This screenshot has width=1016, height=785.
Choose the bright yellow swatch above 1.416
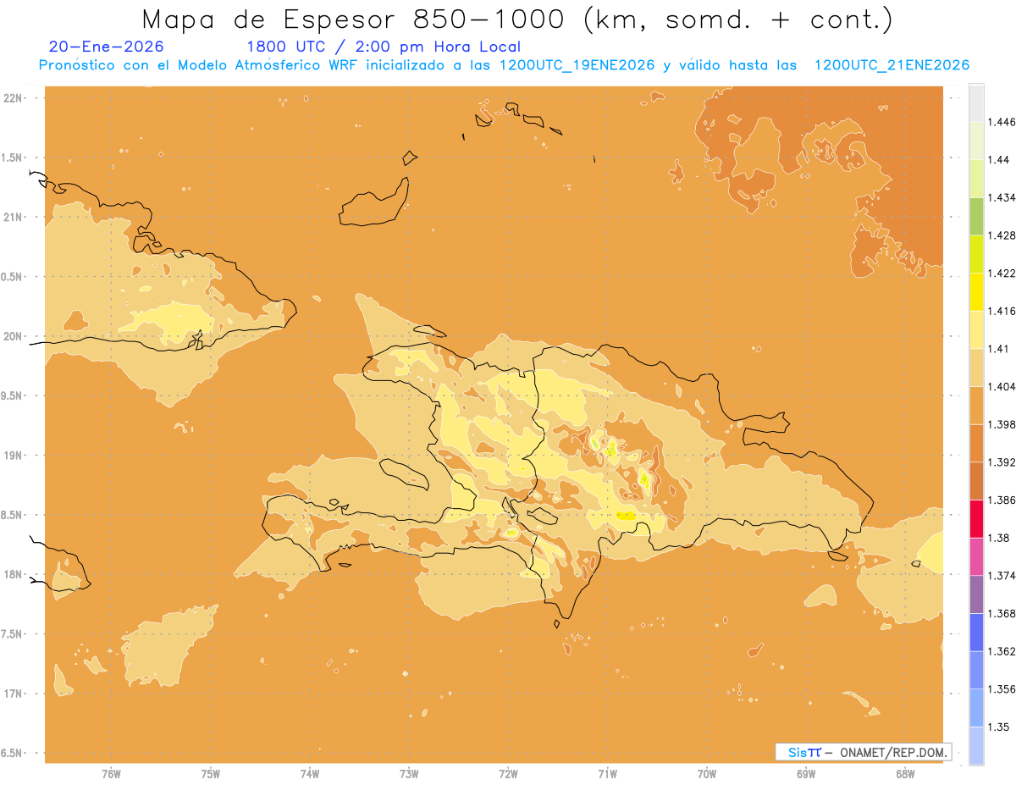(x=976, y=291)
